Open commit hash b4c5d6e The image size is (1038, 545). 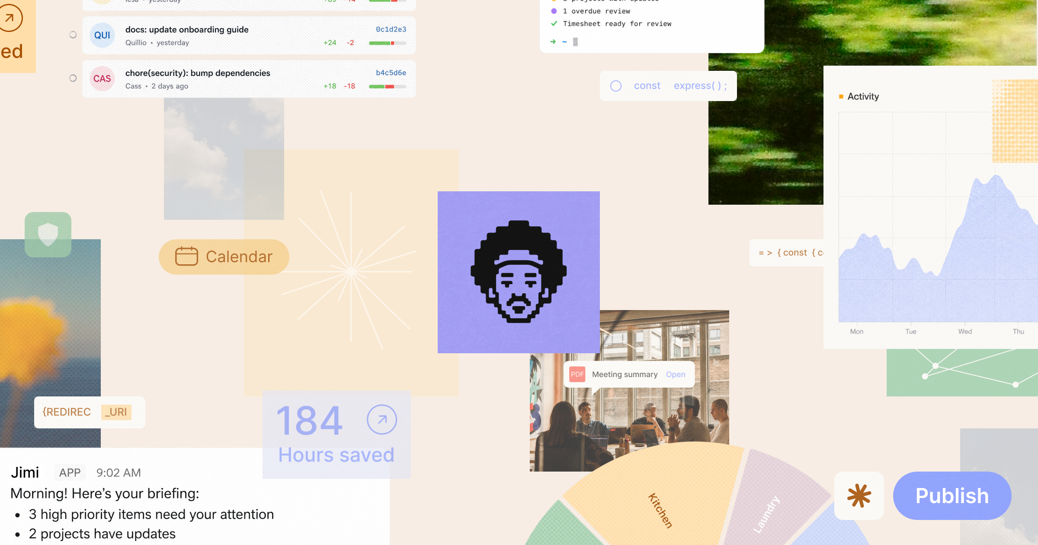[x=391, y=73]
